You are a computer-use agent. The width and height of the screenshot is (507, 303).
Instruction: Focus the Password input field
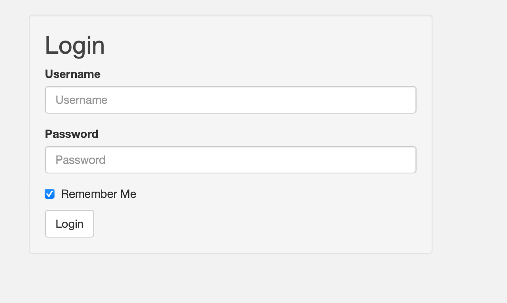pos(231,160)
